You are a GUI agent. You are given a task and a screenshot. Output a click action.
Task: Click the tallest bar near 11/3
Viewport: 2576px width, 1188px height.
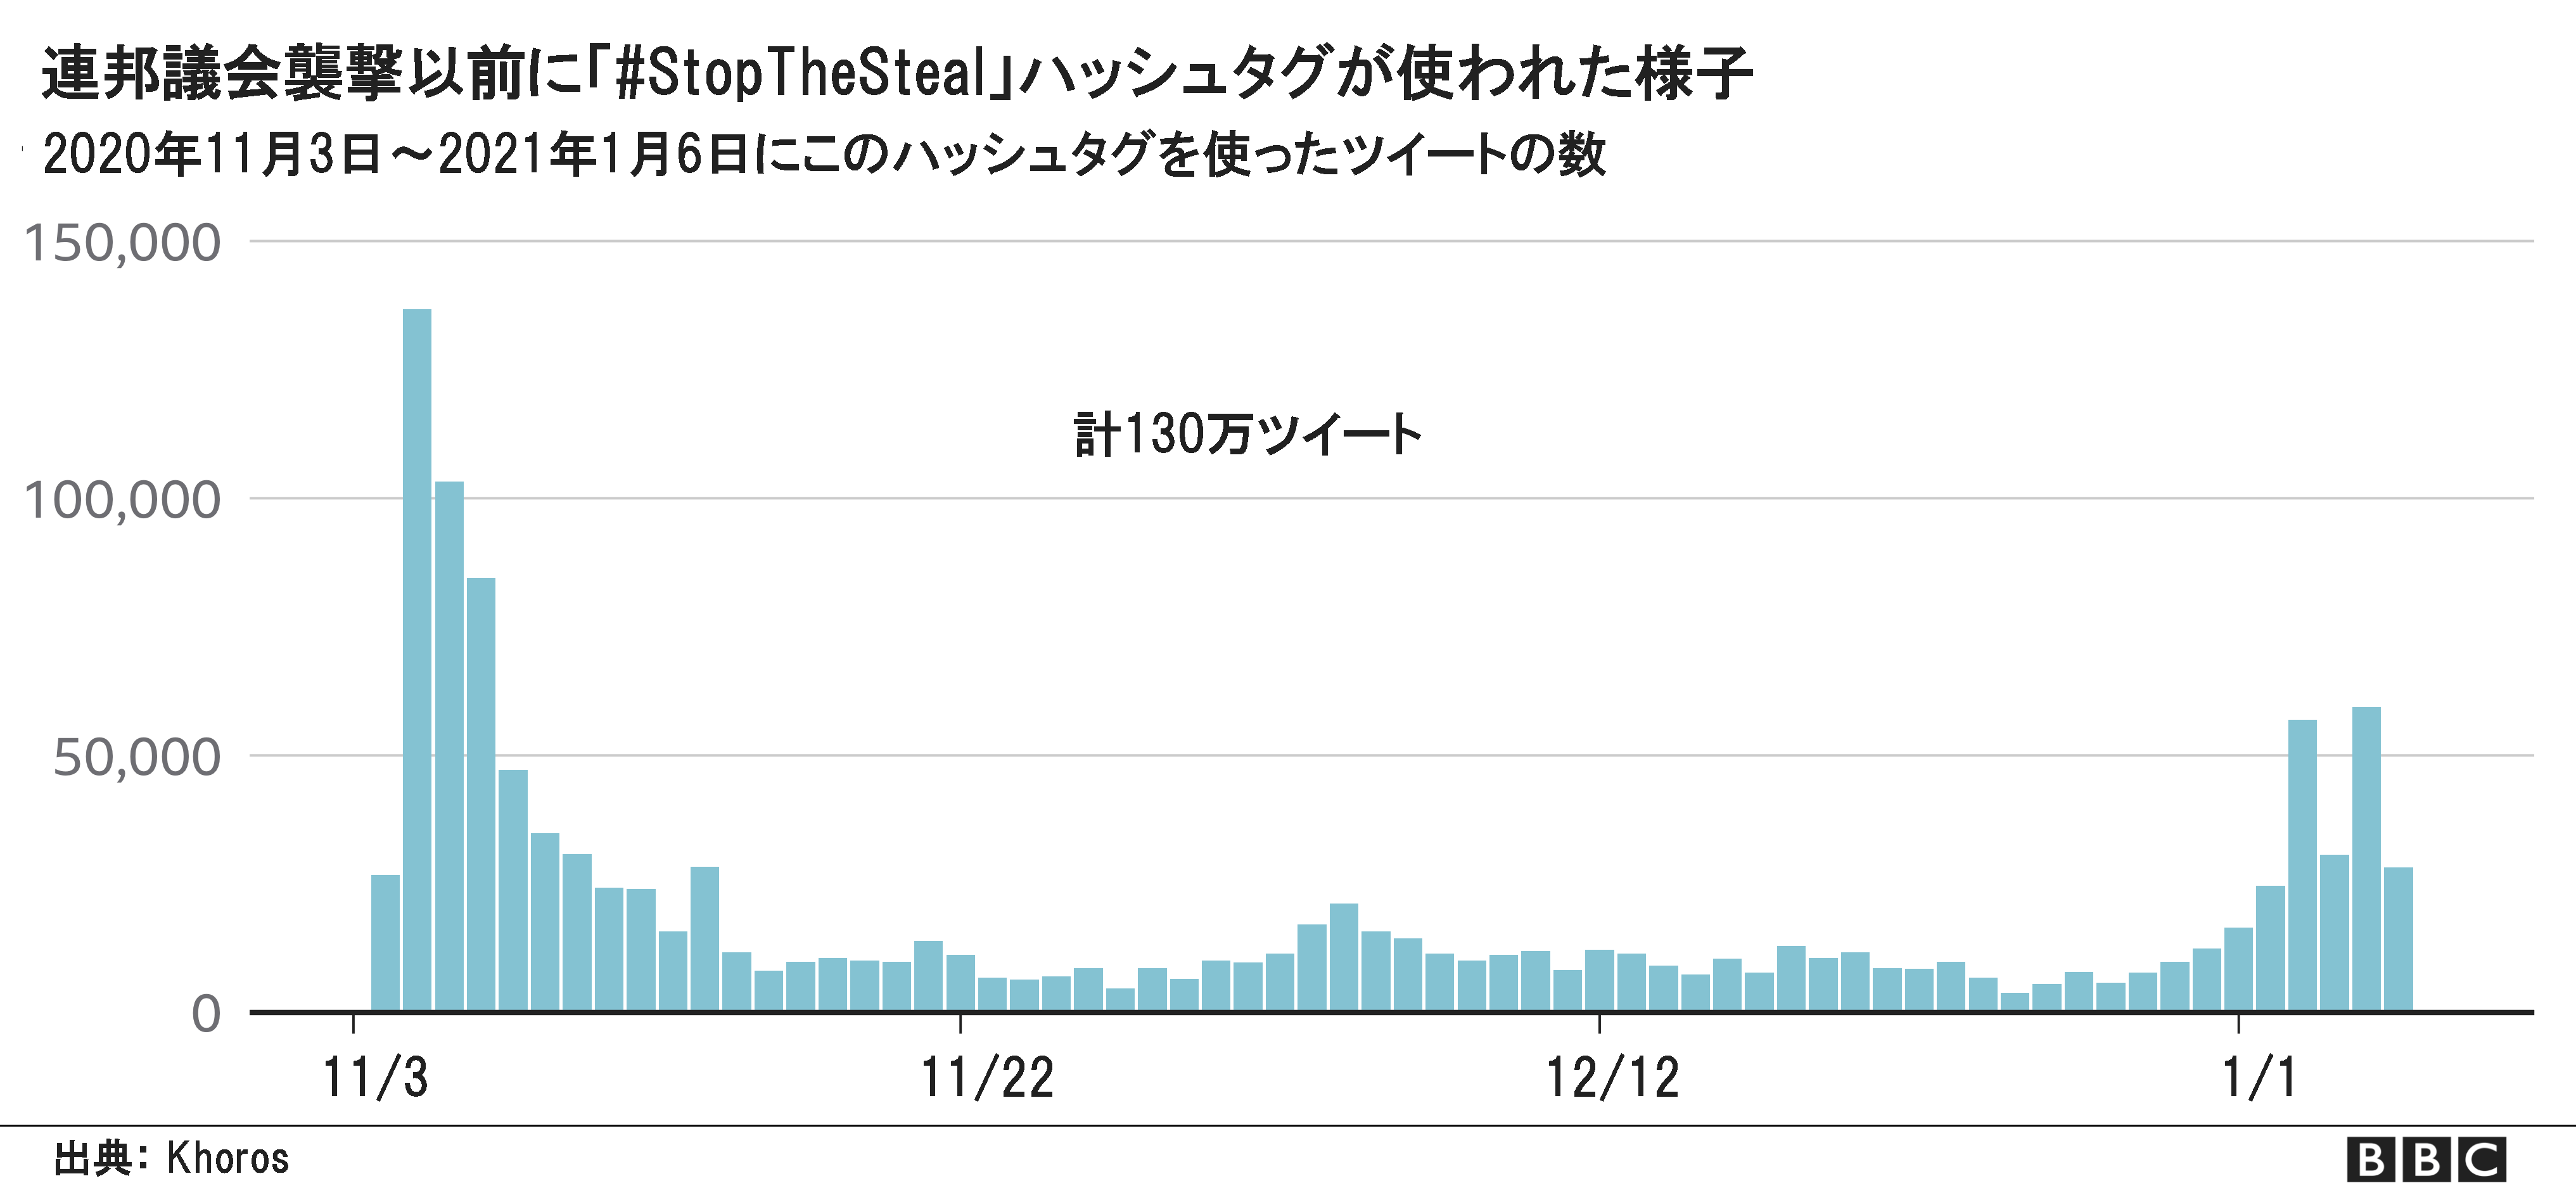(x=417, y=660)
